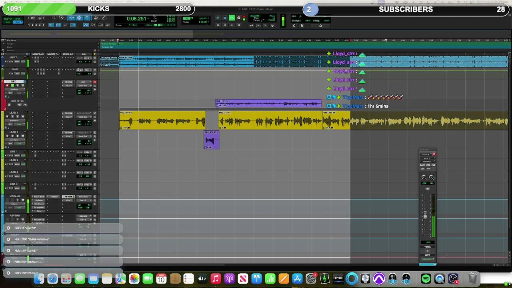This screenshot has width=512, height=288.
Task: Select the Selector tool
Action: [79, 18]
